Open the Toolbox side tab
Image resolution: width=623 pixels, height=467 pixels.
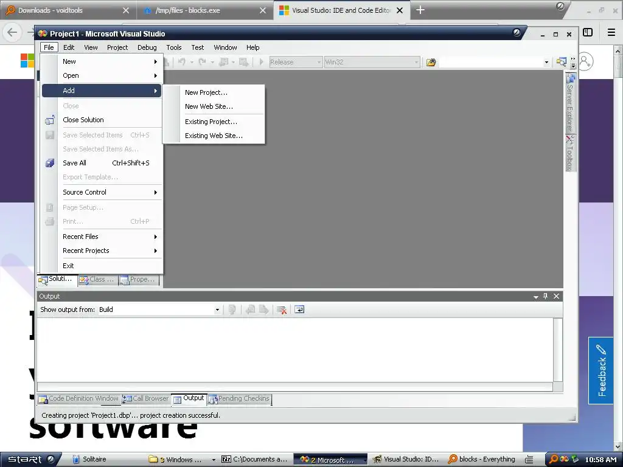tap(571, 153)
